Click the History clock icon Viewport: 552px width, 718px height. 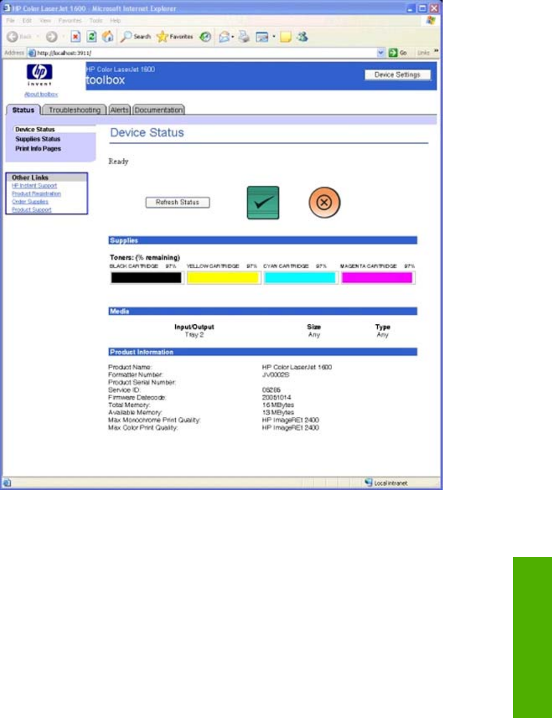205,37
